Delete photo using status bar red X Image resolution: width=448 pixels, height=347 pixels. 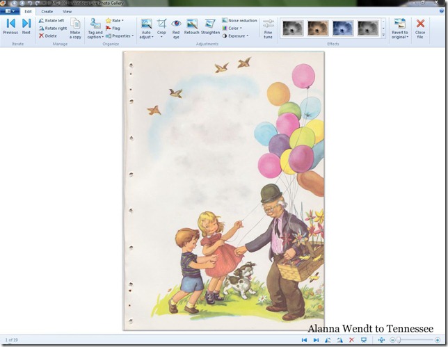pos(352,340)
